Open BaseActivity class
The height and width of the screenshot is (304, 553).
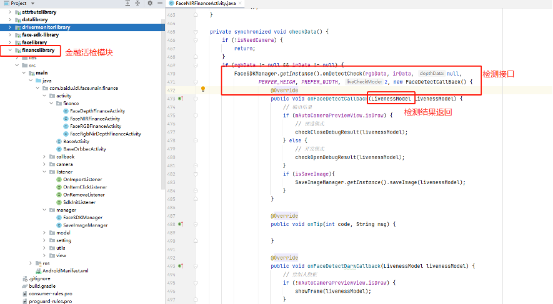(x=76, y=141)
